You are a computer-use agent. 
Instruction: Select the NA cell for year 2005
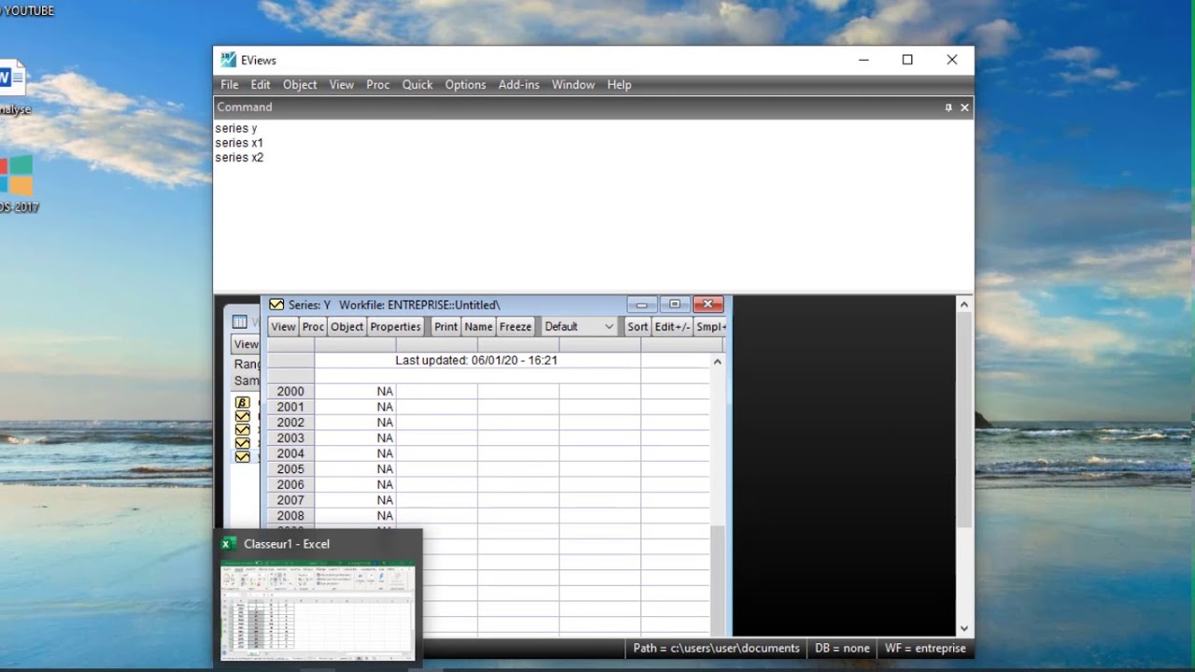point(355,469)
